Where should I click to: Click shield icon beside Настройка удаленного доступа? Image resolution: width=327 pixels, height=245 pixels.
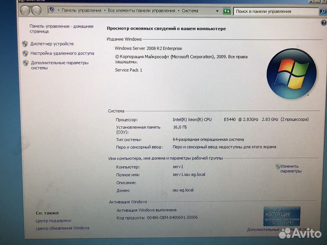[x=25, y=54]
